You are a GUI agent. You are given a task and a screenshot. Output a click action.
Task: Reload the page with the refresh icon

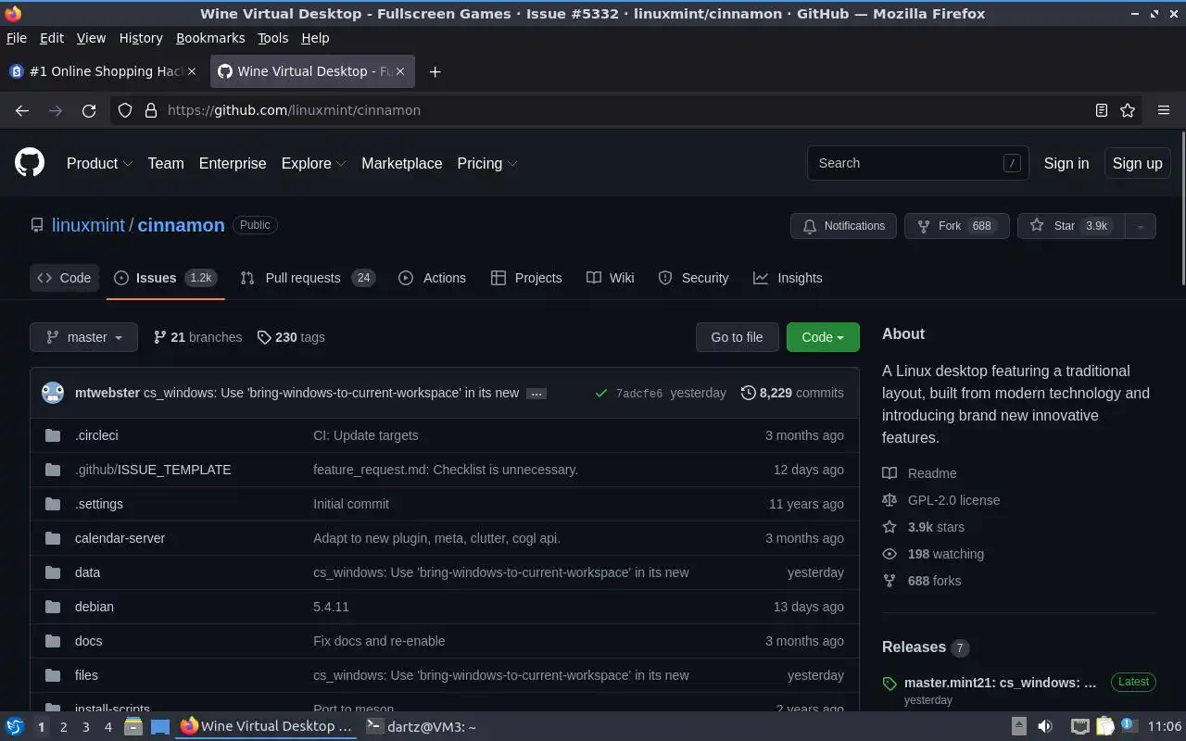tap(89, 110)
